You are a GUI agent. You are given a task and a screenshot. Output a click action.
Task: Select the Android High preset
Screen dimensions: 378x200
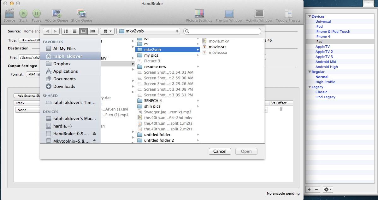point(327,67)
